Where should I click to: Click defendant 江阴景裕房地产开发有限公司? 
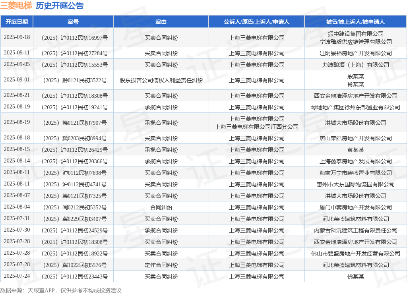[356, 54]
